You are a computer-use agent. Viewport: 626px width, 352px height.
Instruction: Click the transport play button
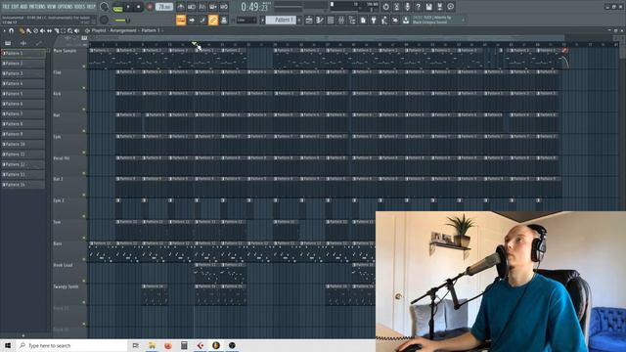tap(128, 7)
